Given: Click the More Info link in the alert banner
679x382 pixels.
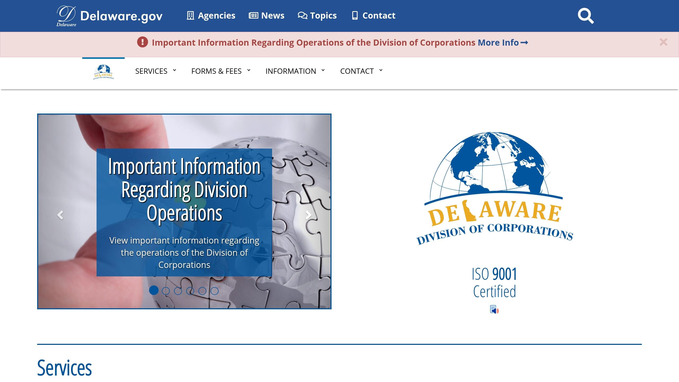Looking at the screenshot, I should pos(498,42).
